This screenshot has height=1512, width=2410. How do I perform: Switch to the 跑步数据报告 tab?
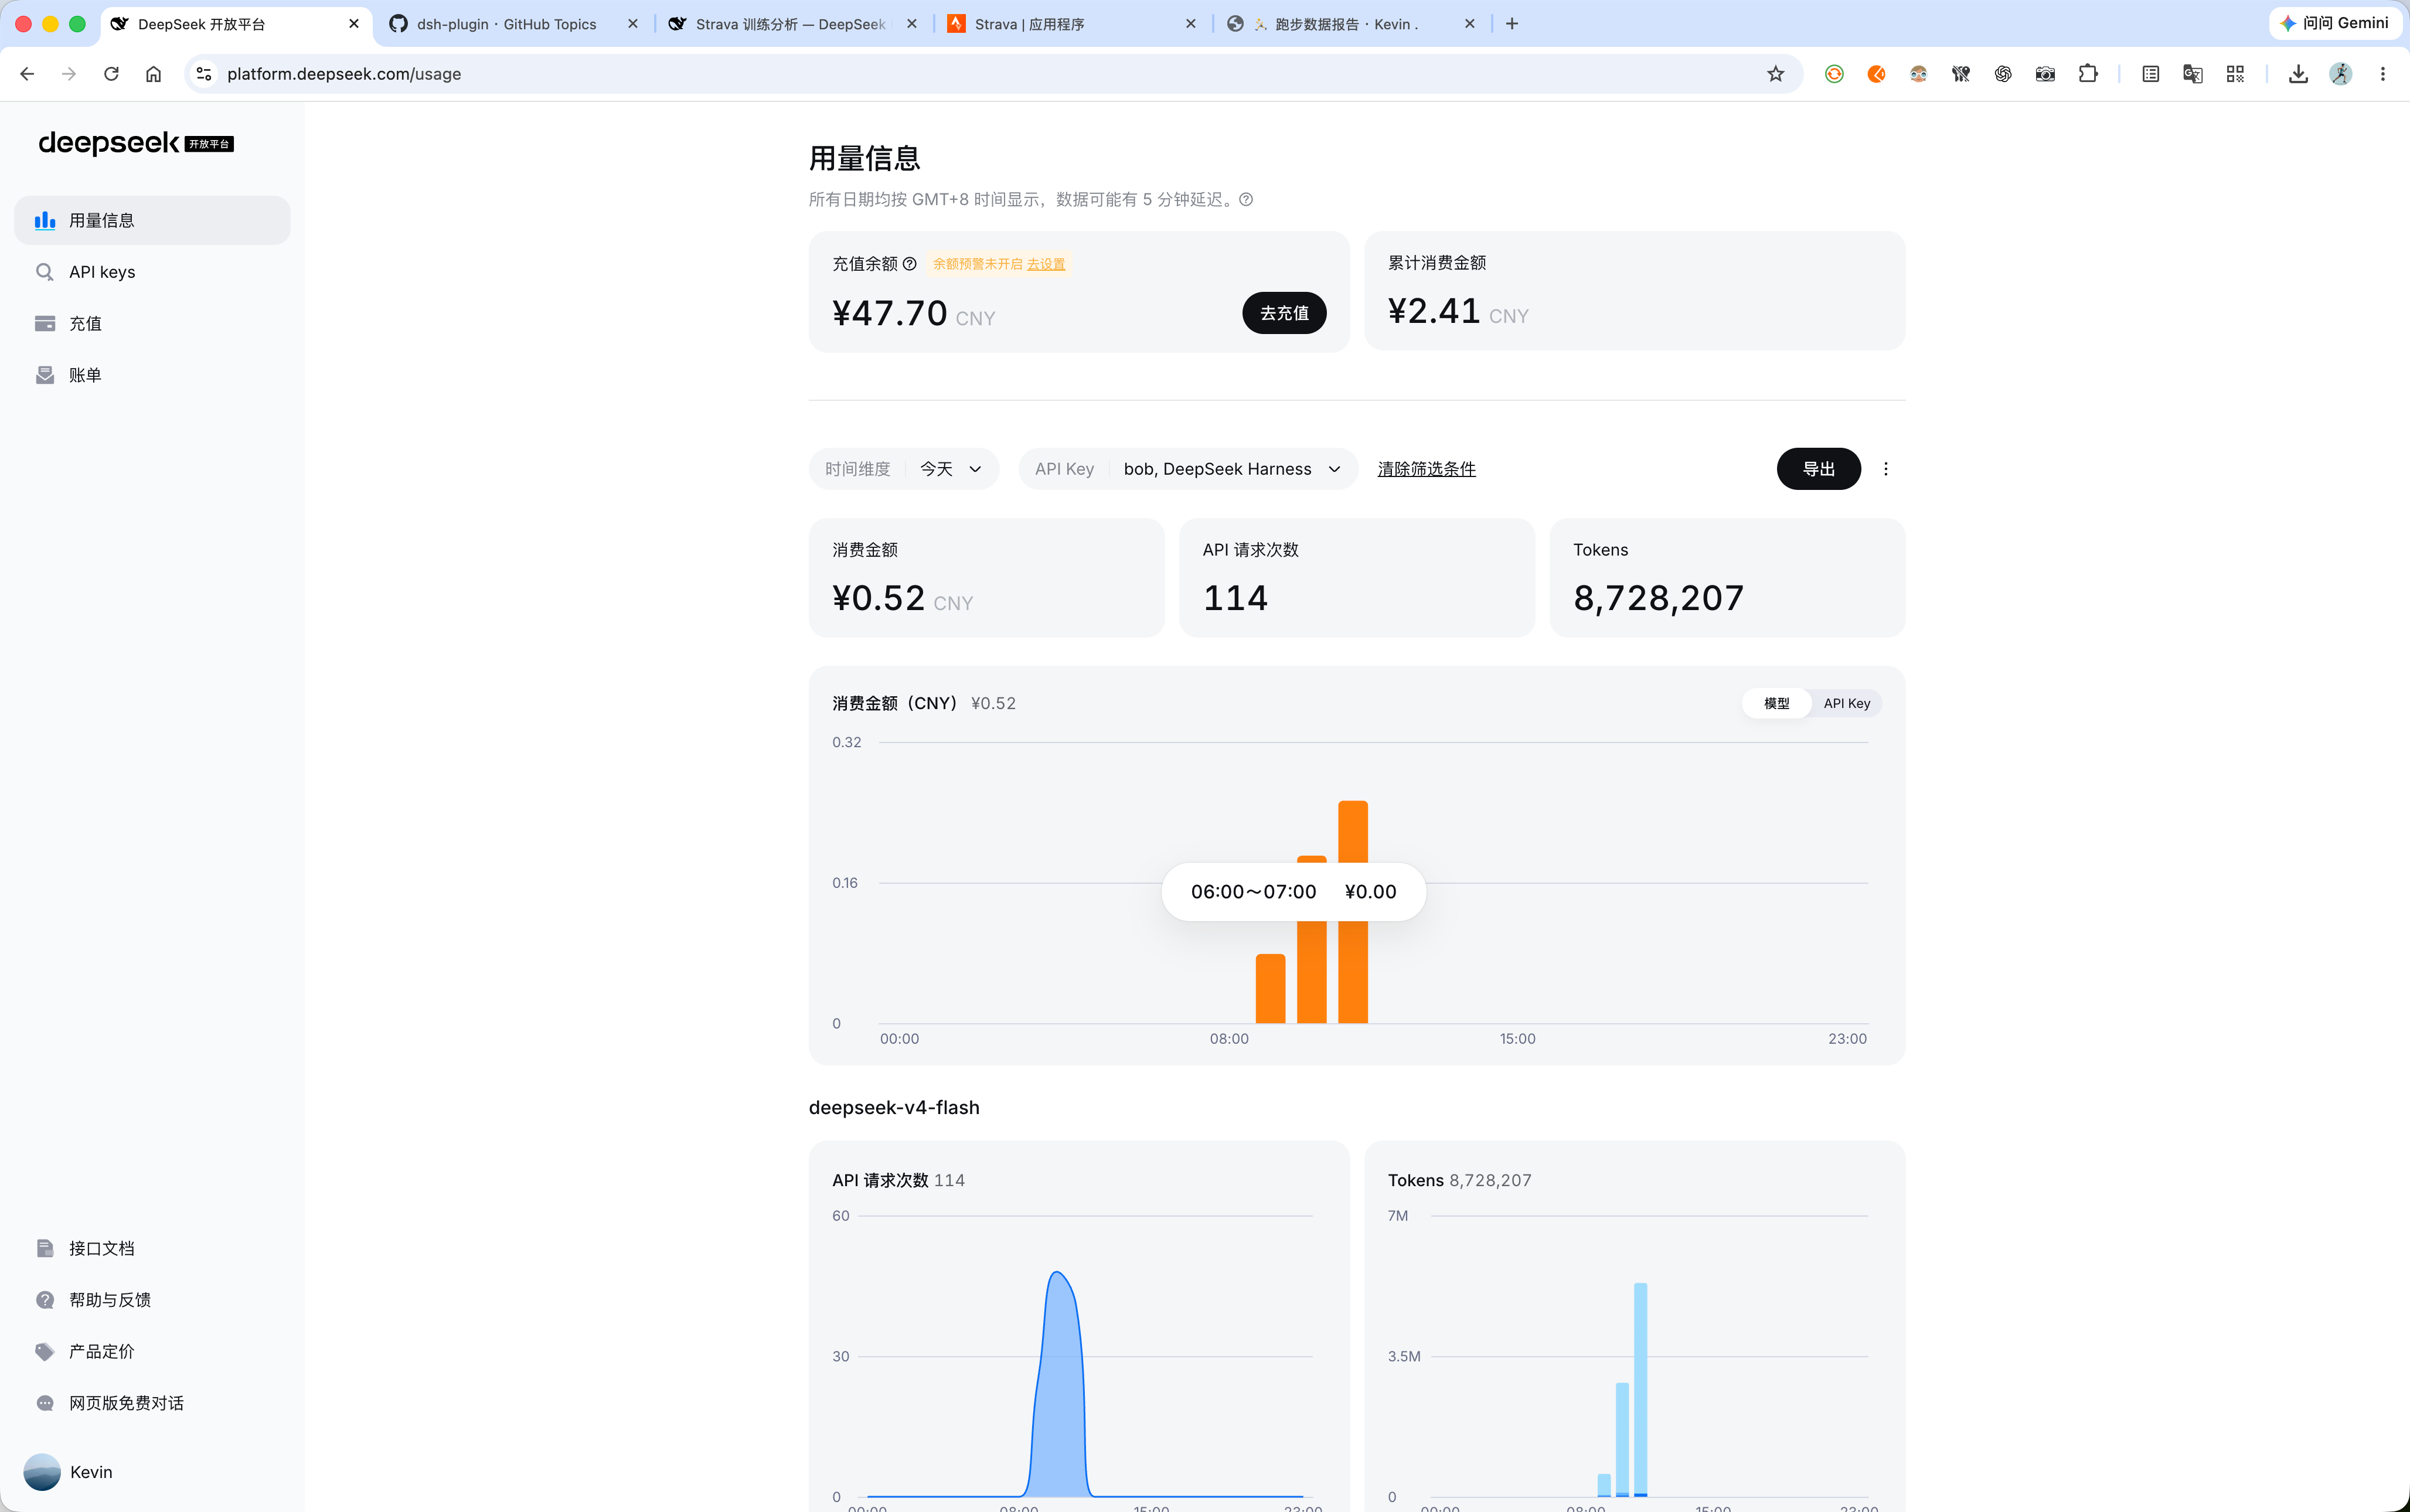pyautogui.click(x=1346, y=24)
